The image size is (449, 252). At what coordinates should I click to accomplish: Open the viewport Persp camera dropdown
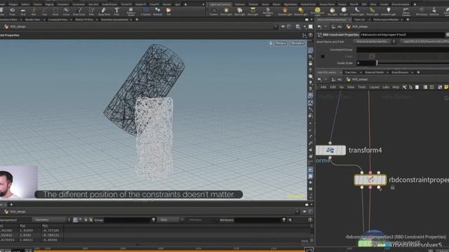(281, 43)
